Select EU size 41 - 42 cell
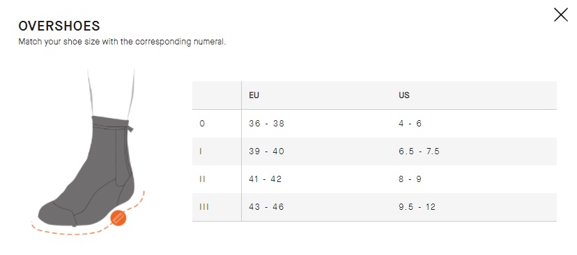 coord(265,179)
